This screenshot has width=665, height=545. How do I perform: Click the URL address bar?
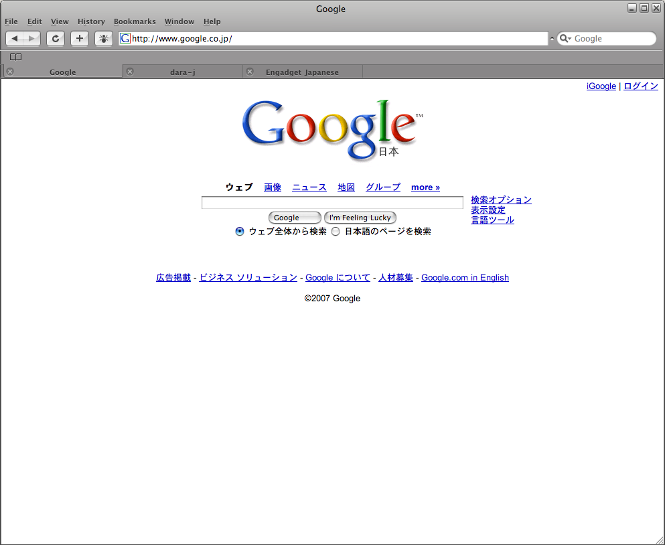[x=334, y=39]
